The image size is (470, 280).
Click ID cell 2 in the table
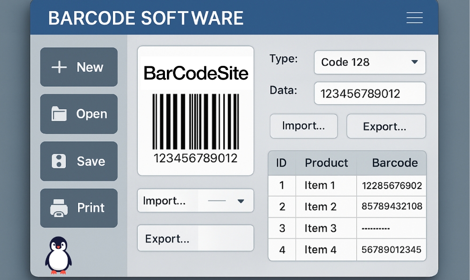282,207
